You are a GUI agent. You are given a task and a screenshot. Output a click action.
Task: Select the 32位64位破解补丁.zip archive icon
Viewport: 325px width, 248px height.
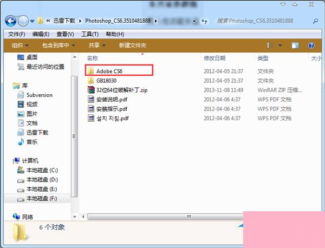pyautogui.click(x=91, y=90)
